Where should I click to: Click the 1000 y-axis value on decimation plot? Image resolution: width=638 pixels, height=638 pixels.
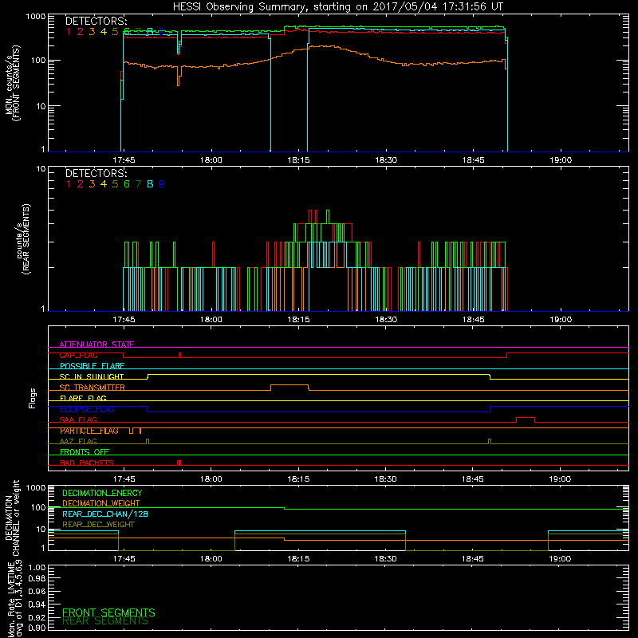[36, 487]
